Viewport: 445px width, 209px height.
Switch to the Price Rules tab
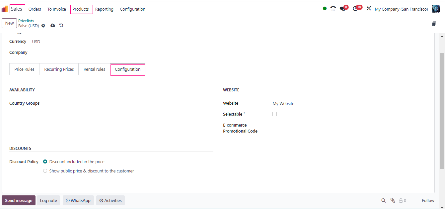[24, 69]
